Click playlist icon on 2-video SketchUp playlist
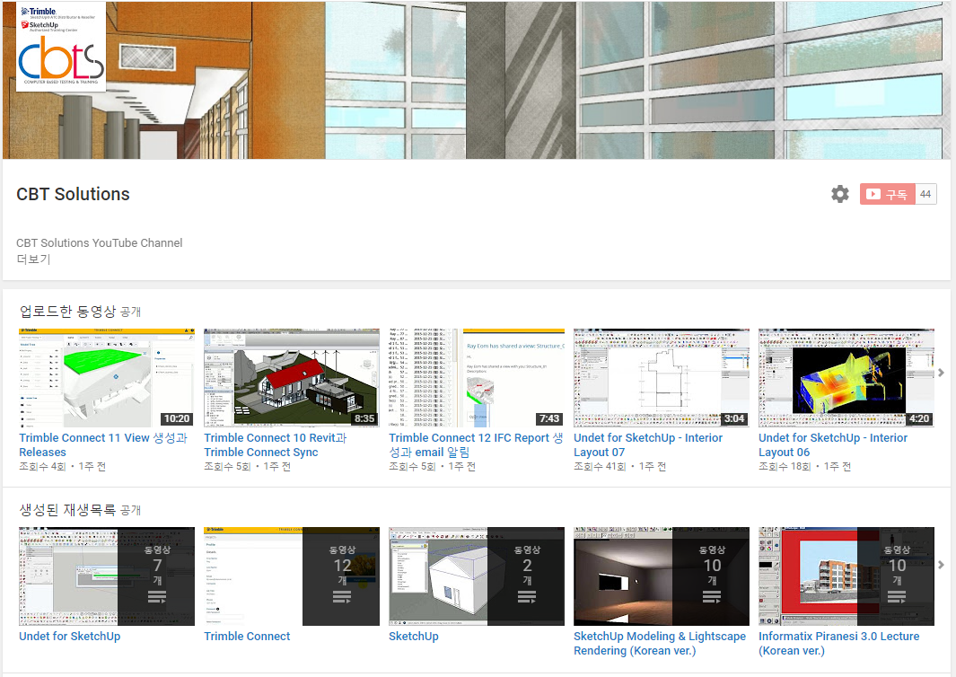The height and width of the screenshot is (677, 956). (527, 597)
